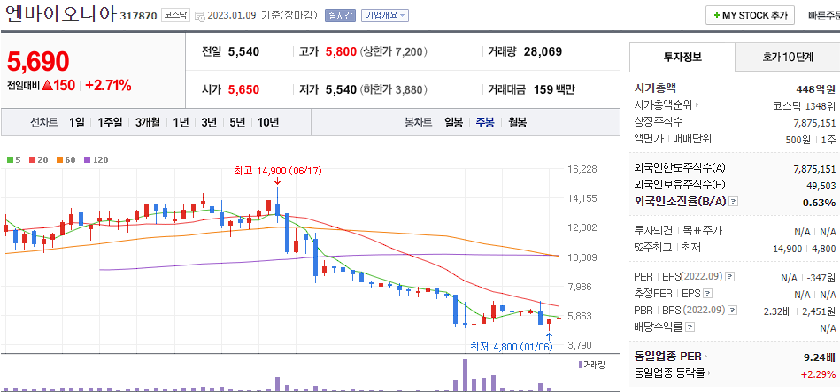Screen dimensions: 840x392
Task: Select 10년 line chart period
Action: (268, 123)
